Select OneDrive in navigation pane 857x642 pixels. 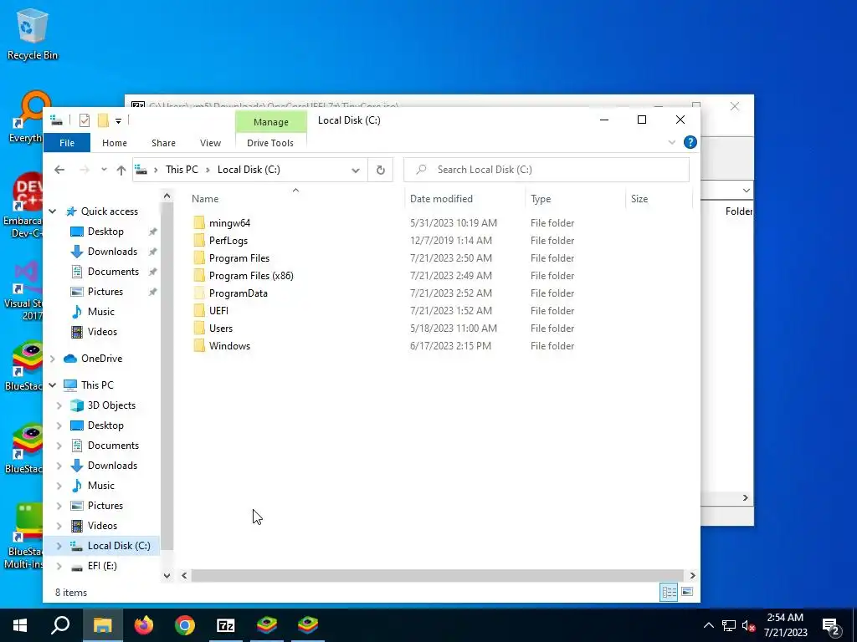(x=101, y=359)
